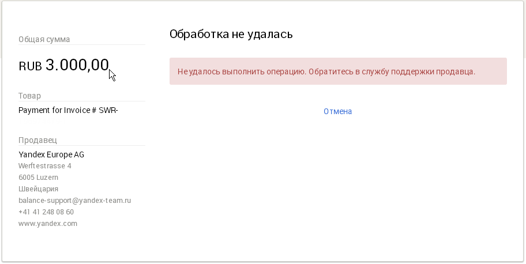Screen dimensions: 526x264
Task: Click the heading Обработка не удалась
Action: point(231,35)
